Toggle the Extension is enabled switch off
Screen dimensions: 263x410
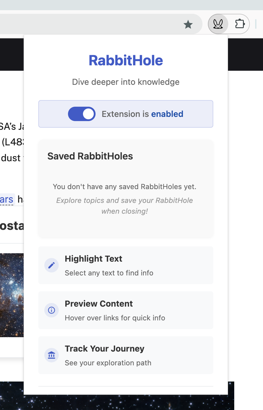[81, 114]
